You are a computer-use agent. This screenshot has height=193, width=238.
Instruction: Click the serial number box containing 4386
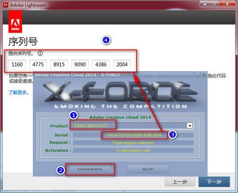point(101,65)
